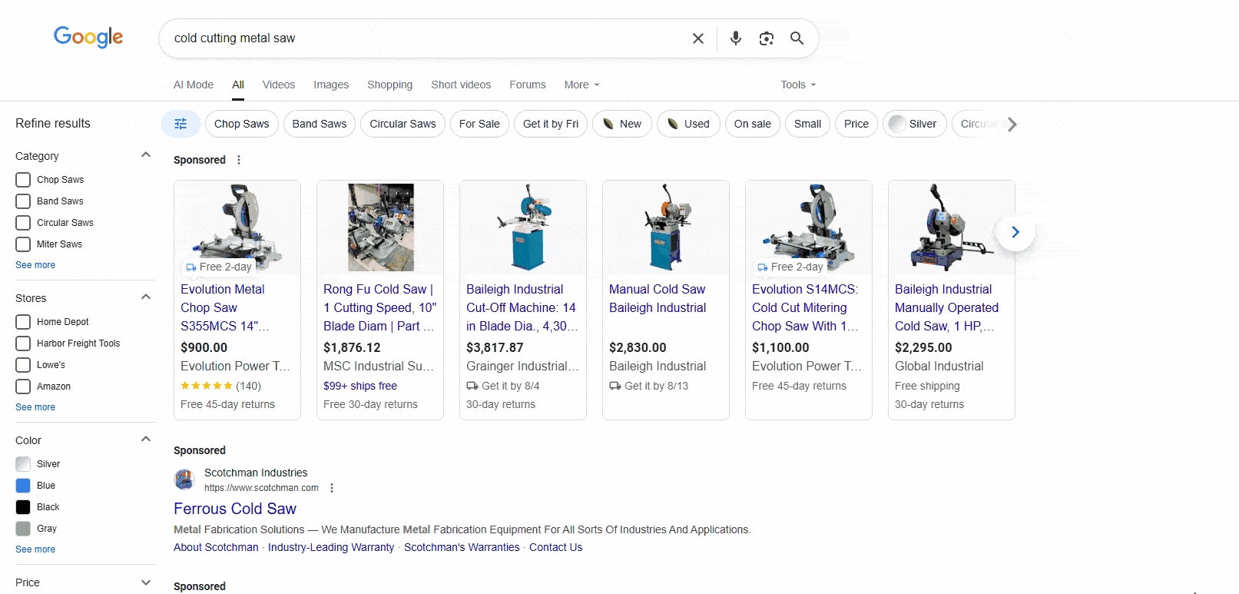
Task: Advance filter chips with right chevron
Action: click(x=1012, y=124)
